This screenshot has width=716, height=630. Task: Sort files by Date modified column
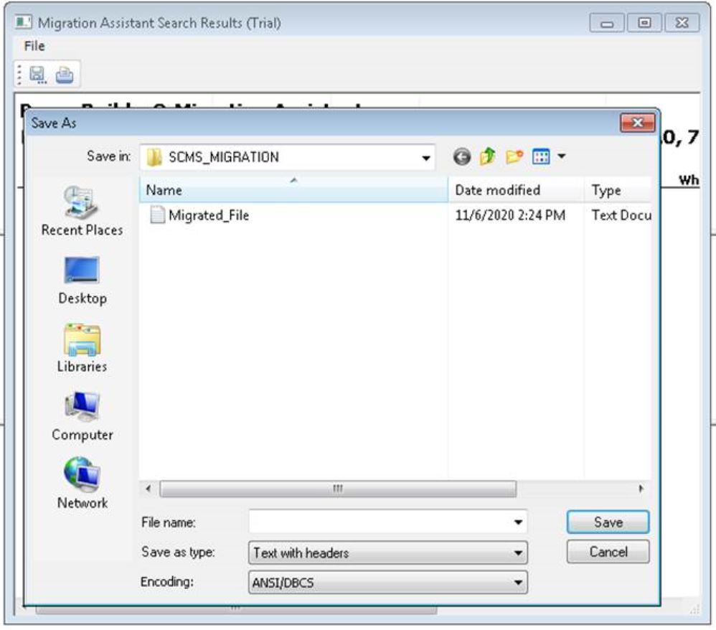pyautogui.click(x=497, y=190)
